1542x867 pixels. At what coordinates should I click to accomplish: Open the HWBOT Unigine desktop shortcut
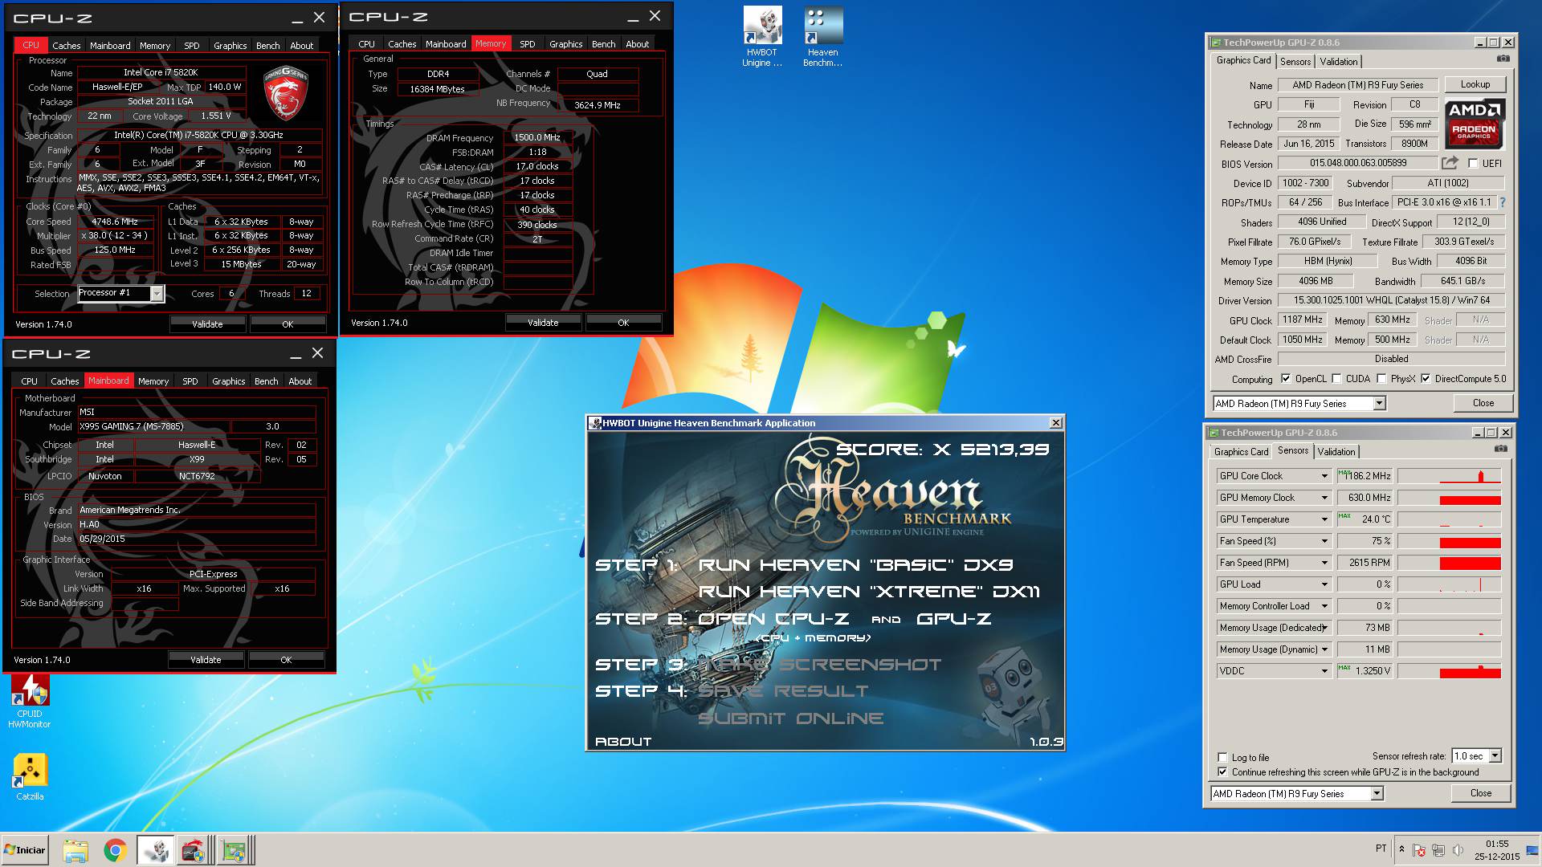tap(762, 37)
